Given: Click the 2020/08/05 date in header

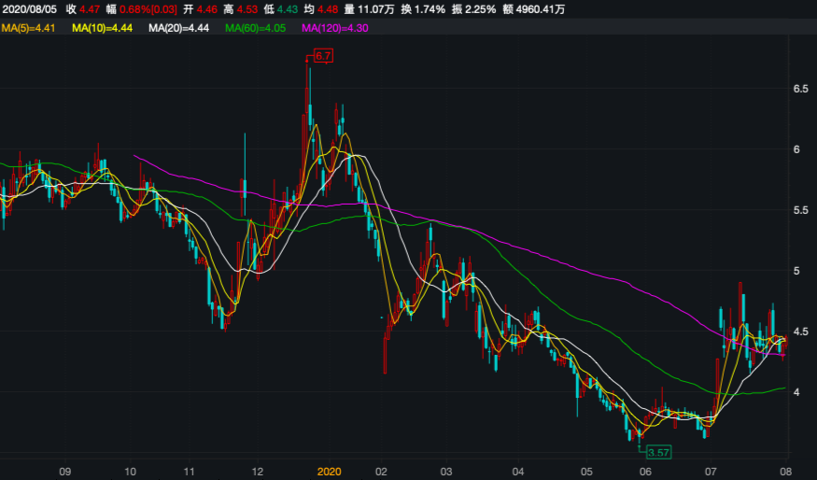Looking at the screenshot, I should (30, 9).
